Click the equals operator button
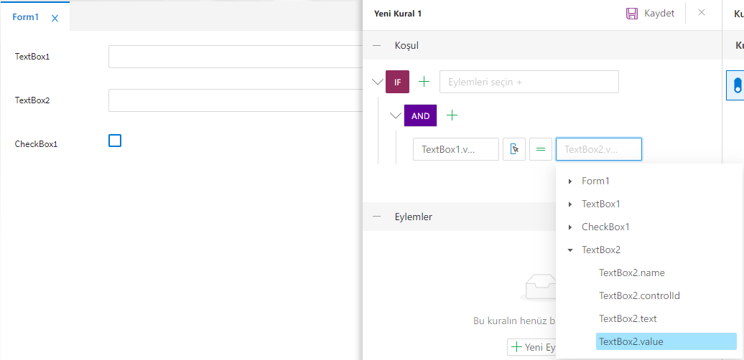Image resolution: width=744 pixels, height=360 pixels. click(541, 149)
